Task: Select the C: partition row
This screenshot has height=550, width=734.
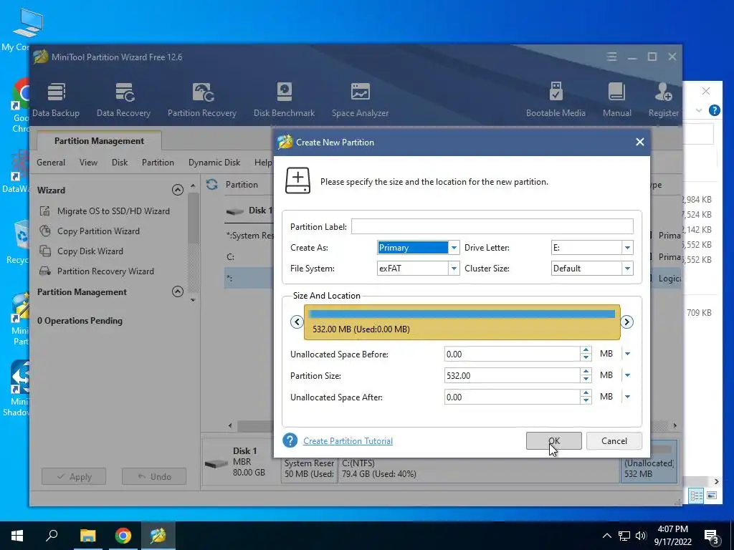Action: coord(248,257)
